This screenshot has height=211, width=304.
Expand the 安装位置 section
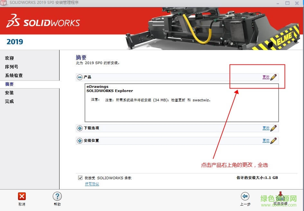(80, 141)
